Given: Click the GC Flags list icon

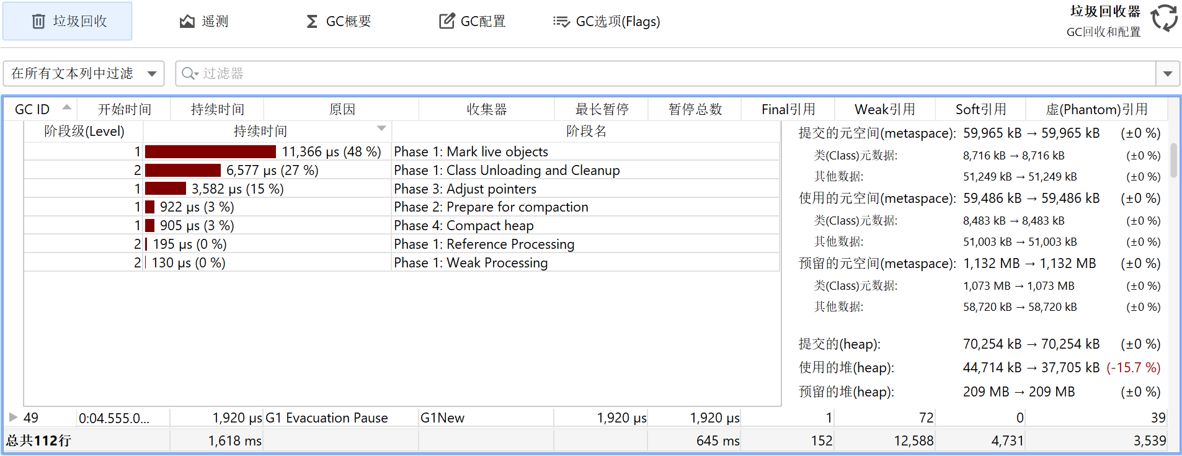Looking at the screenshot, I should 561,22.
